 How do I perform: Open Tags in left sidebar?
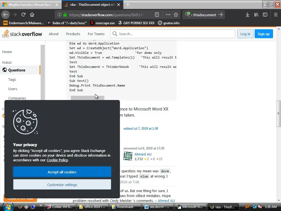[x=12, y=79]
